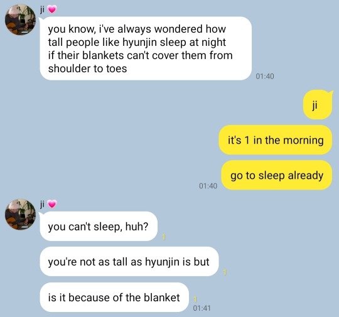Click unread count above the 01:41 timestamp
The width and height of the screenshot is (339, 317).
[195, 299]
